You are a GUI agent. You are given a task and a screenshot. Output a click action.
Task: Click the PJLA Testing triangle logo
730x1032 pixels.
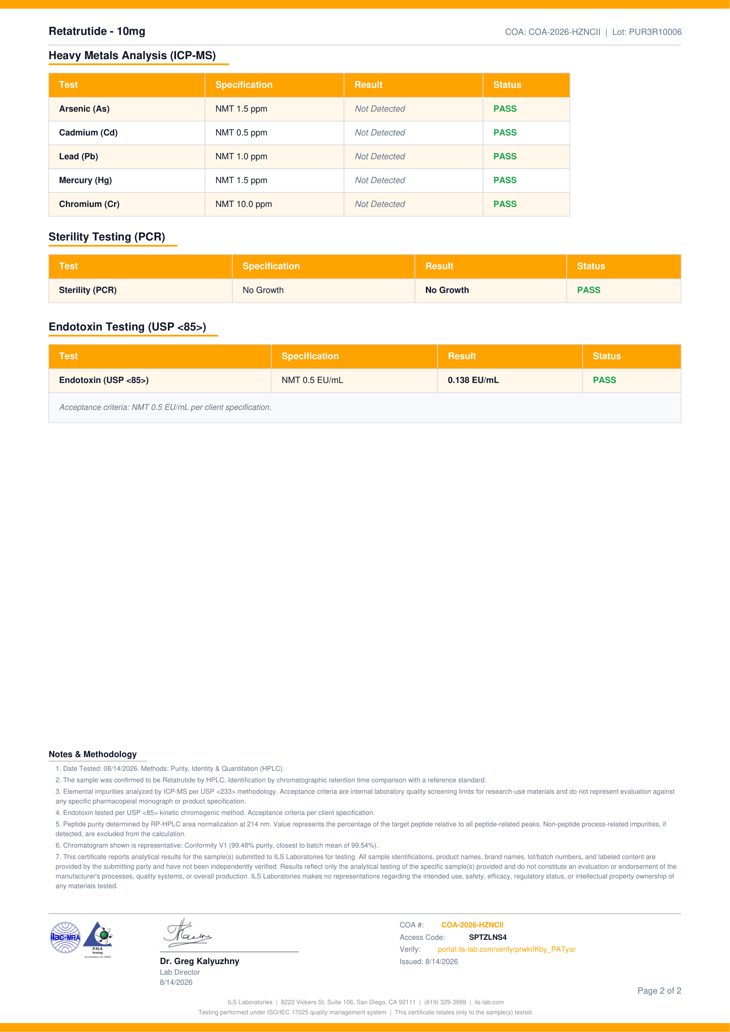point(98,939)
